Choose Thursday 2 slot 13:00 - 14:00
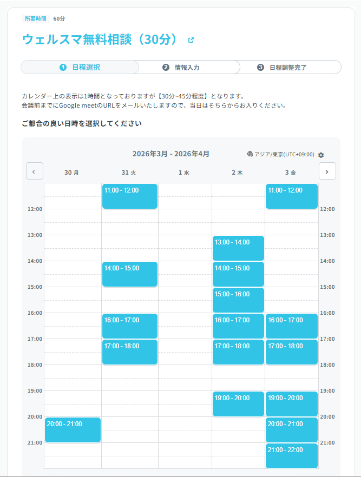This screenshot has height=477, width=361. pyautogui.click(x=238, y=248)
